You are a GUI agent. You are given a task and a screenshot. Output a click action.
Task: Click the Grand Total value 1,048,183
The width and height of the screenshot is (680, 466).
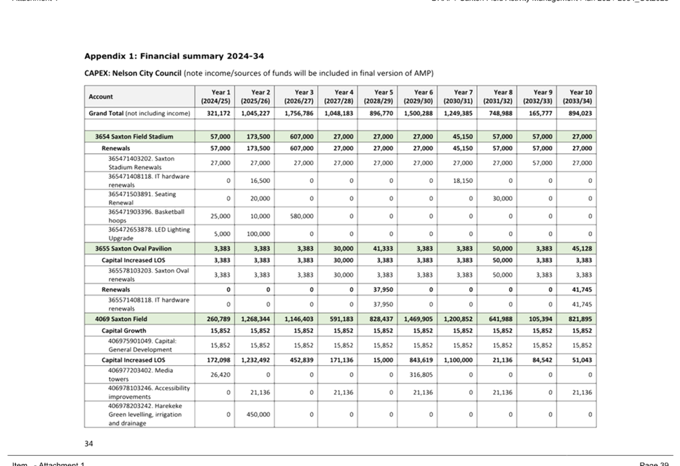tap(339, 113)
